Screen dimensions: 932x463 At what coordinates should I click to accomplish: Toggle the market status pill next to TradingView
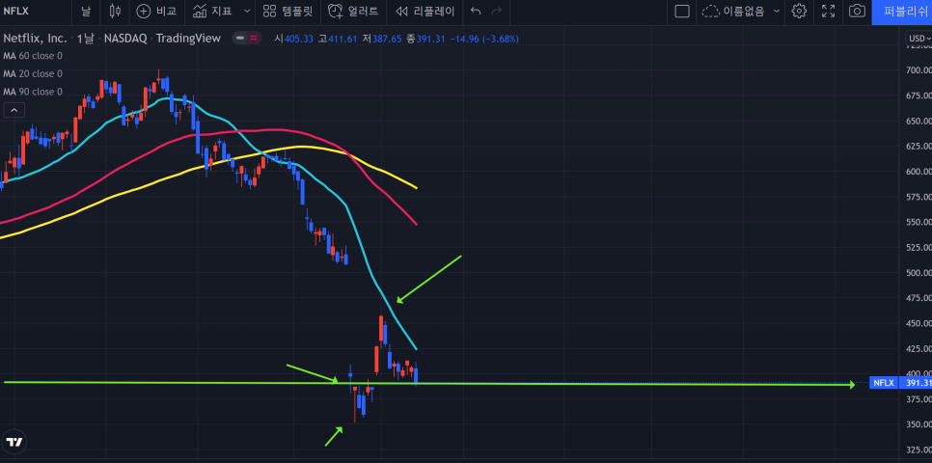247,38
